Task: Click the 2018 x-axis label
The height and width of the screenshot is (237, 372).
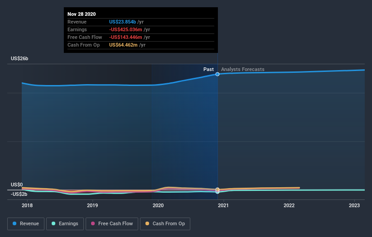Action: (27, 205)
